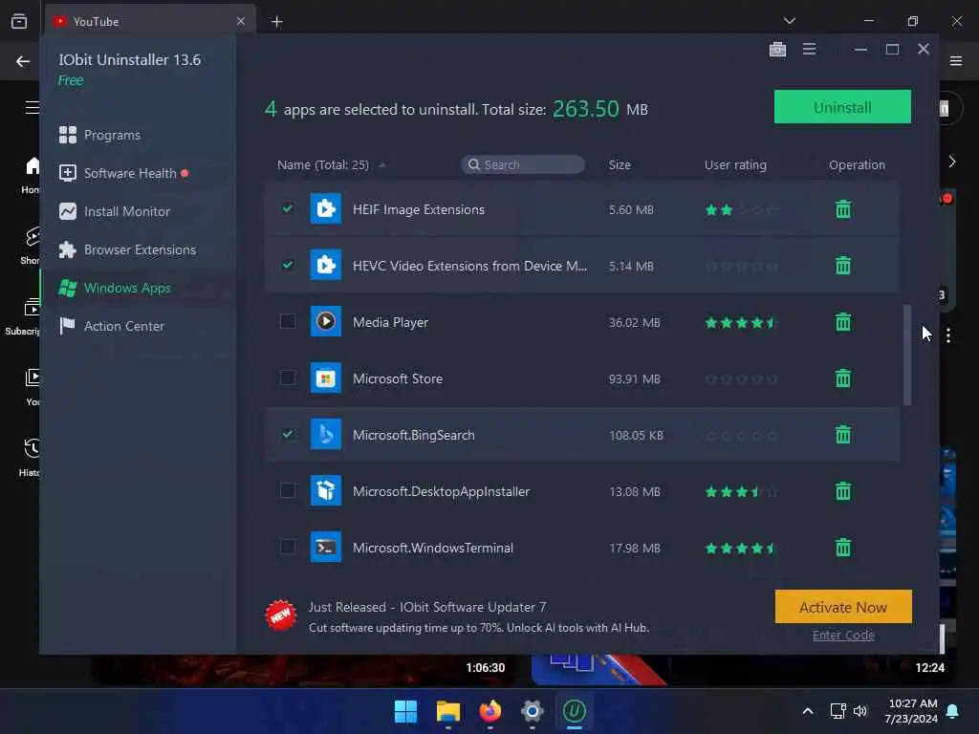
Task: Click the YouTube right chevron arrow
Action: (951, 162)
